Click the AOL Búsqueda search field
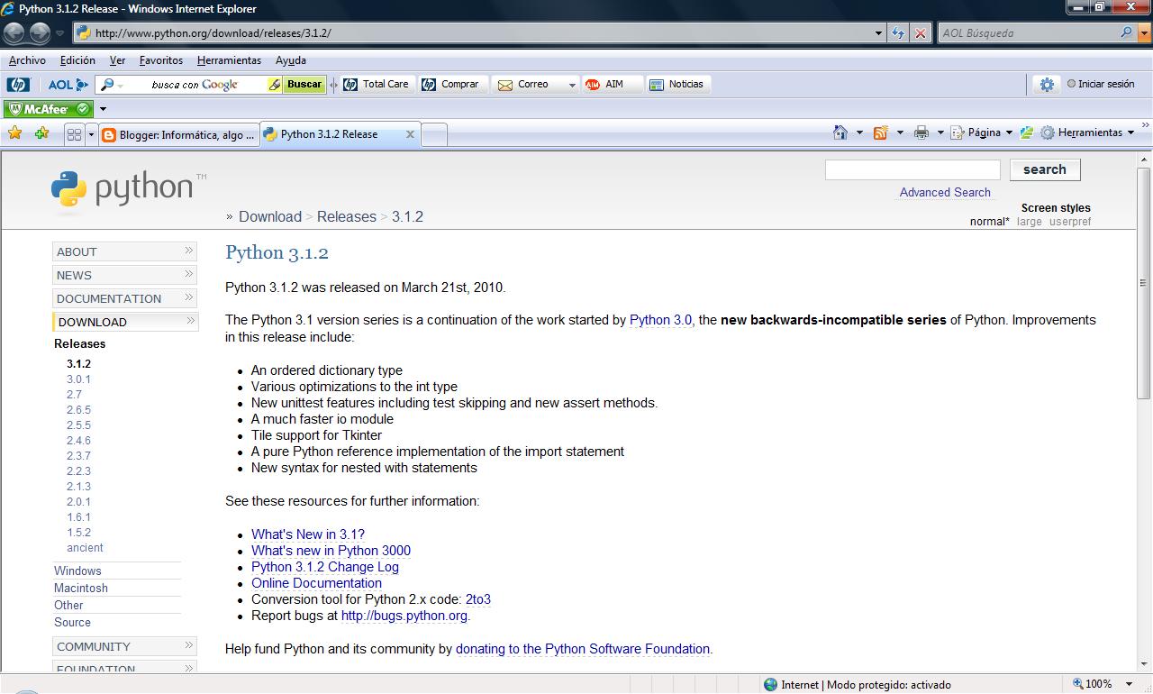 1027,33
